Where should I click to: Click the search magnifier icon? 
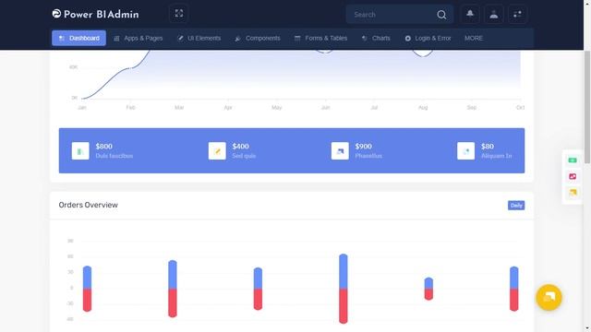[x=441, y=15]
